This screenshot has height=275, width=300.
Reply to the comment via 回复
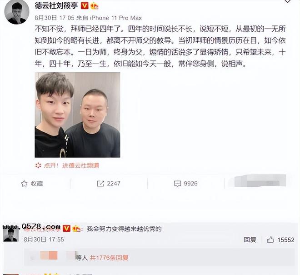250,240
